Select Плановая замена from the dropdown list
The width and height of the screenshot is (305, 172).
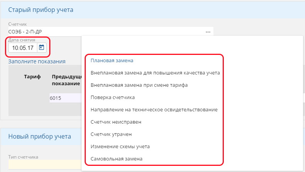pyautogui.click(x=112, y=61)
